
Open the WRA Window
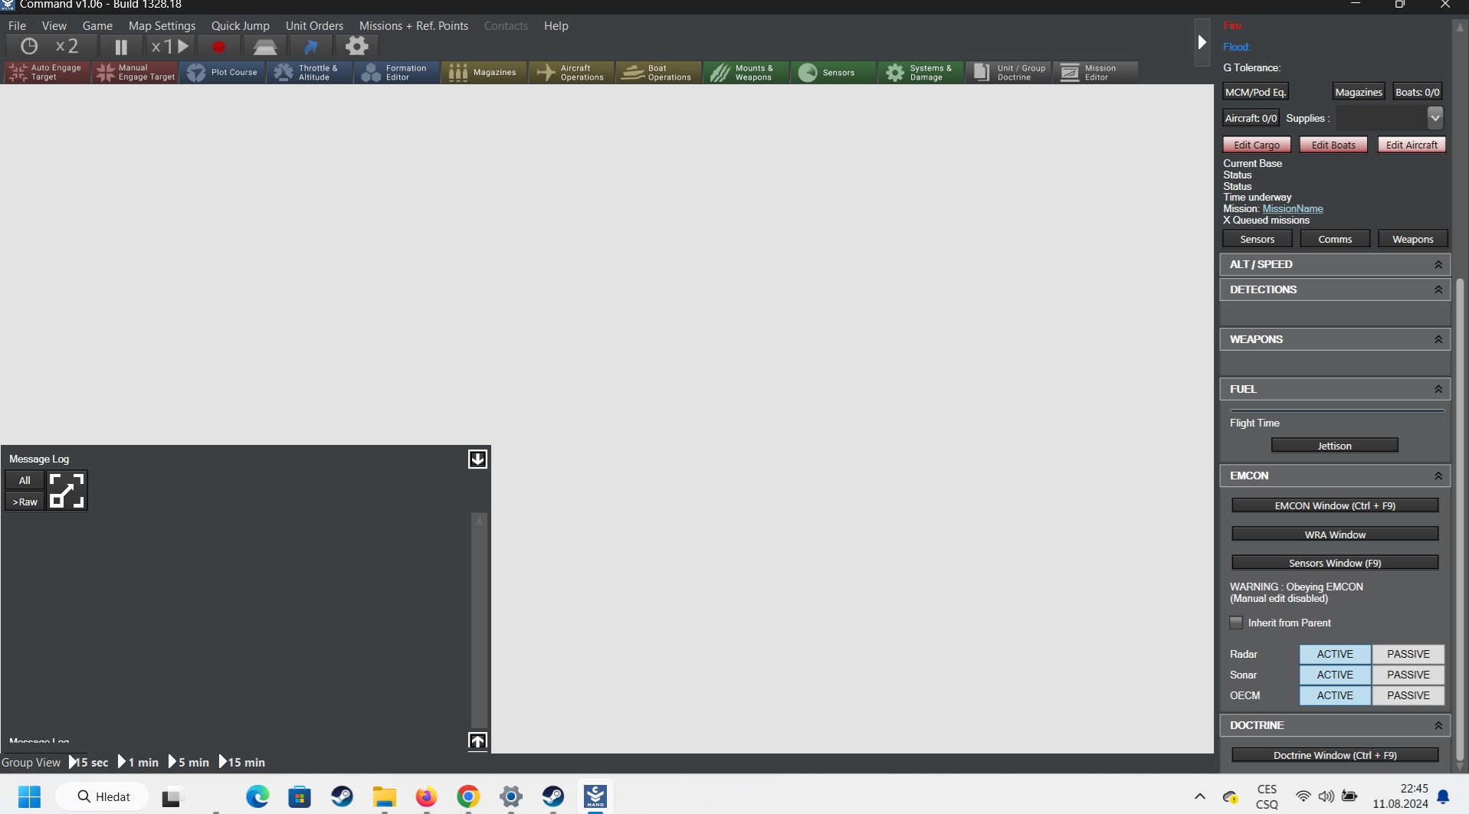click(x=1335, y=534)
